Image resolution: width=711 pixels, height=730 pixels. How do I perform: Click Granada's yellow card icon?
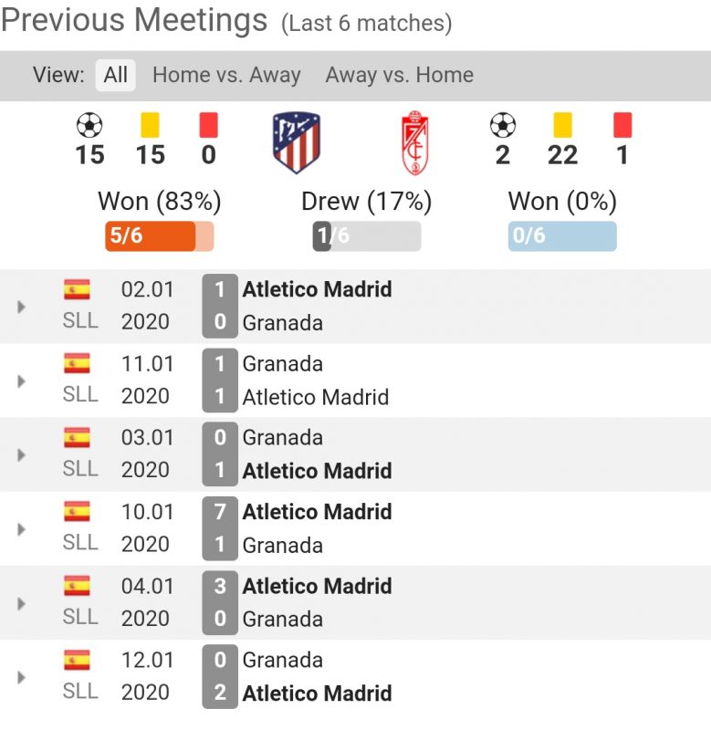pyautogui.click(x=562, y=124)
